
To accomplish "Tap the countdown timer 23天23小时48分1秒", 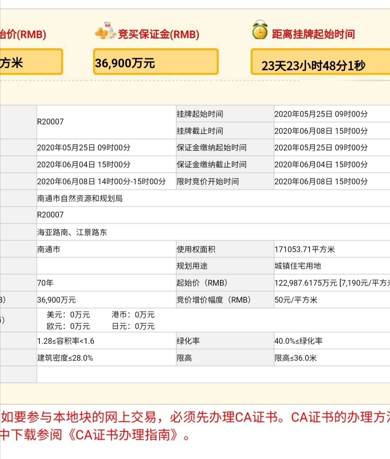I will [x=313, y=66].
